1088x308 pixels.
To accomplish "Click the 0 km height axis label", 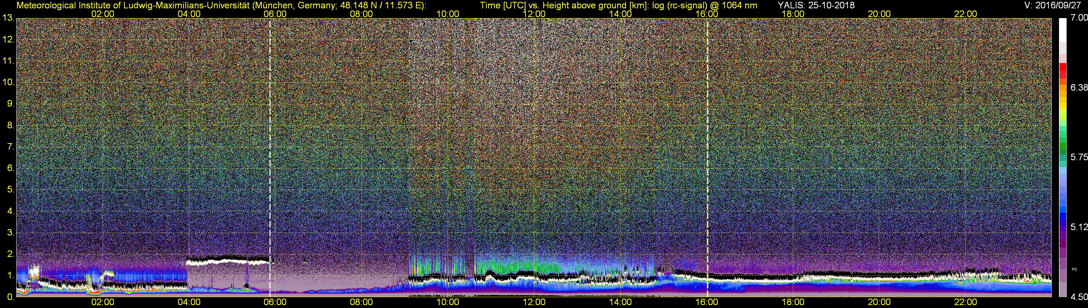I will tap(11, 297).
